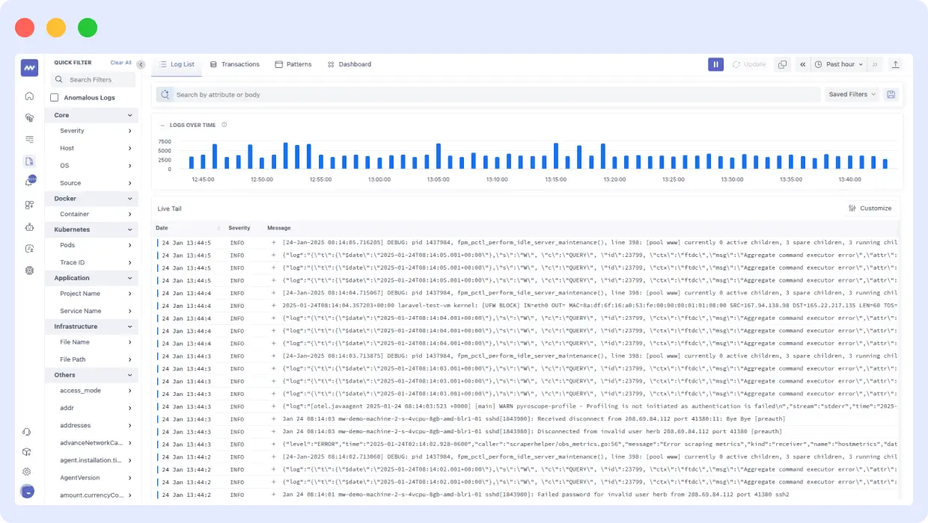Expand the laravel-test-vm kernel log row plus

click(273, 306)
